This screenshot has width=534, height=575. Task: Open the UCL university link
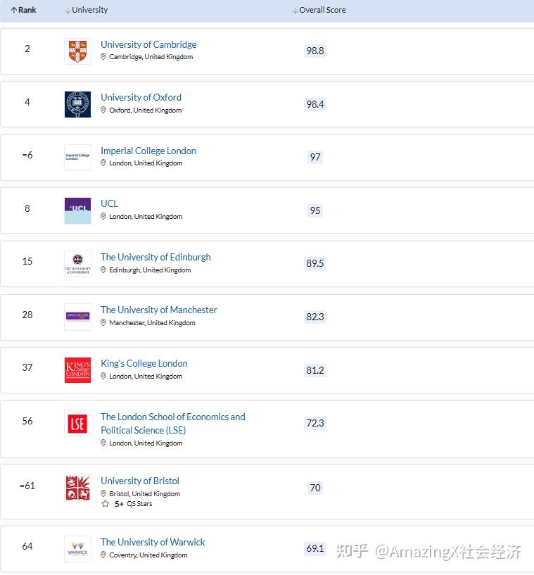pos(109,203)
